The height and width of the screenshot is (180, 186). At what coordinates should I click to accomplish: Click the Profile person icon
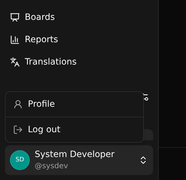click(x=18, y=104)
